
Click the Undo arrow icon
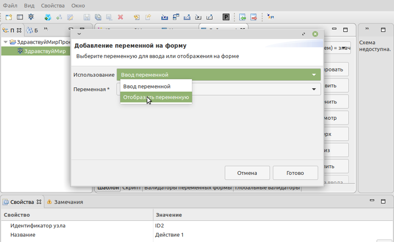tap(136, 17)
